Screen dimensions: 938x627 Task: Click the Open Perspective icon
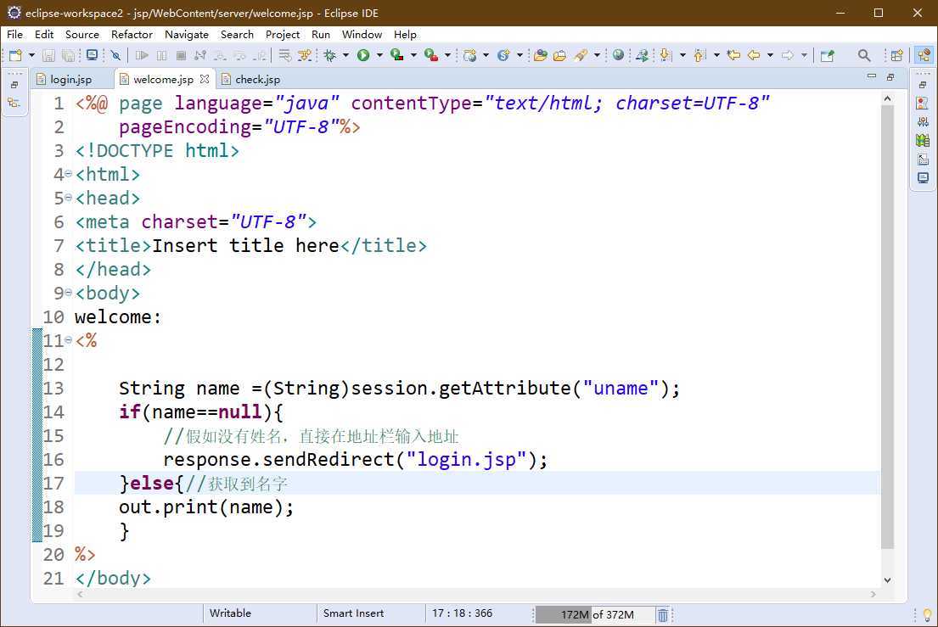[896, 56]
